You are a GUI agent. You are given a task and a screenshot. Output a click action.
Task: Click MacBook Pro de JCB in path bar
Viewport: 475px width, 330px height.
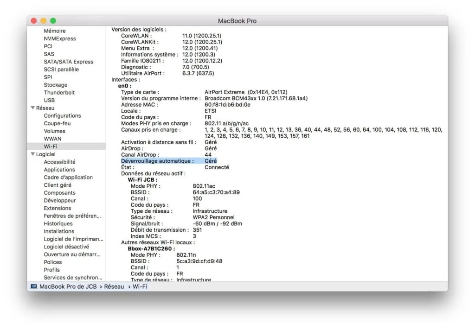(x=68, y=286)
